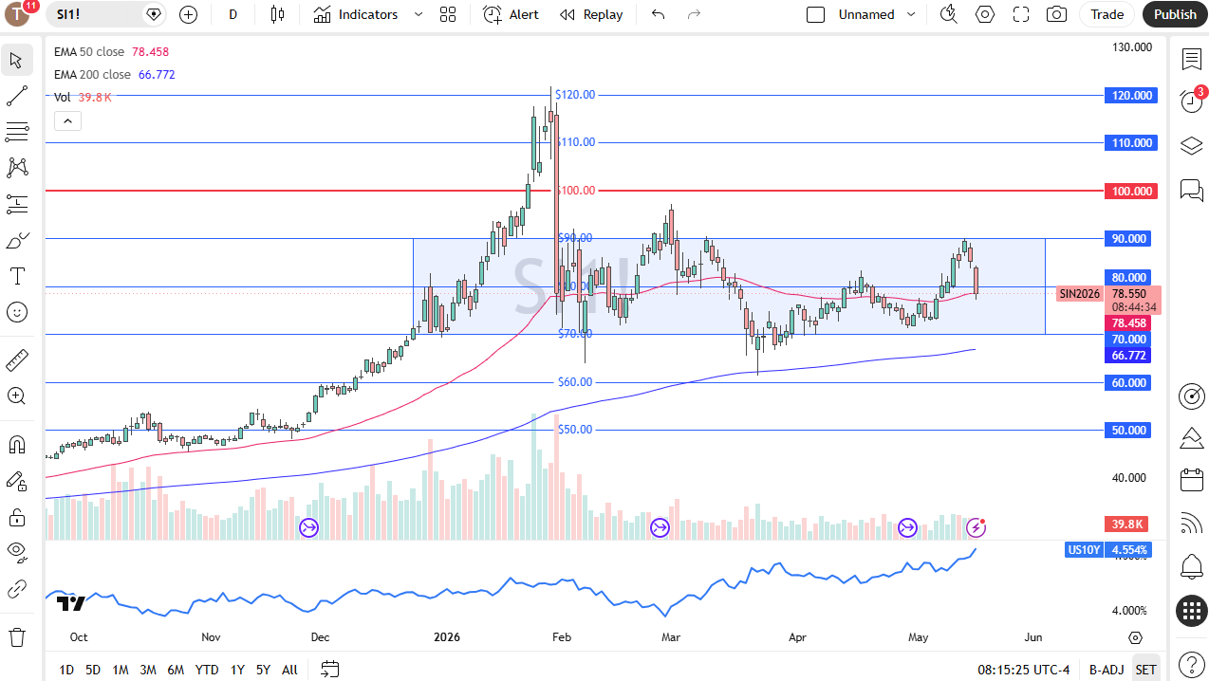Open the right sidebar target icon

click(1191, 396)
